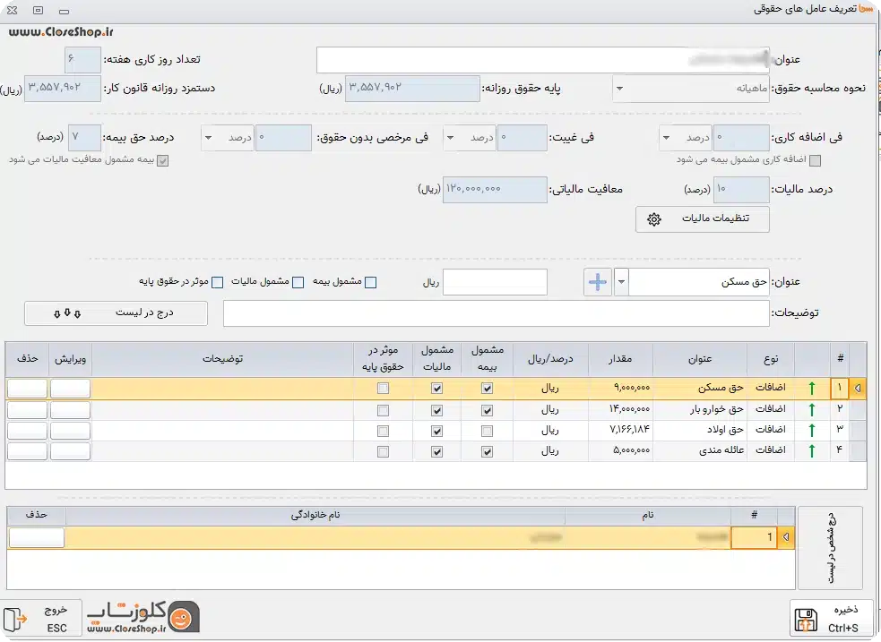Check موثر در حقوق پایه box above table
881x642 pixels.
tap(218, 282)
